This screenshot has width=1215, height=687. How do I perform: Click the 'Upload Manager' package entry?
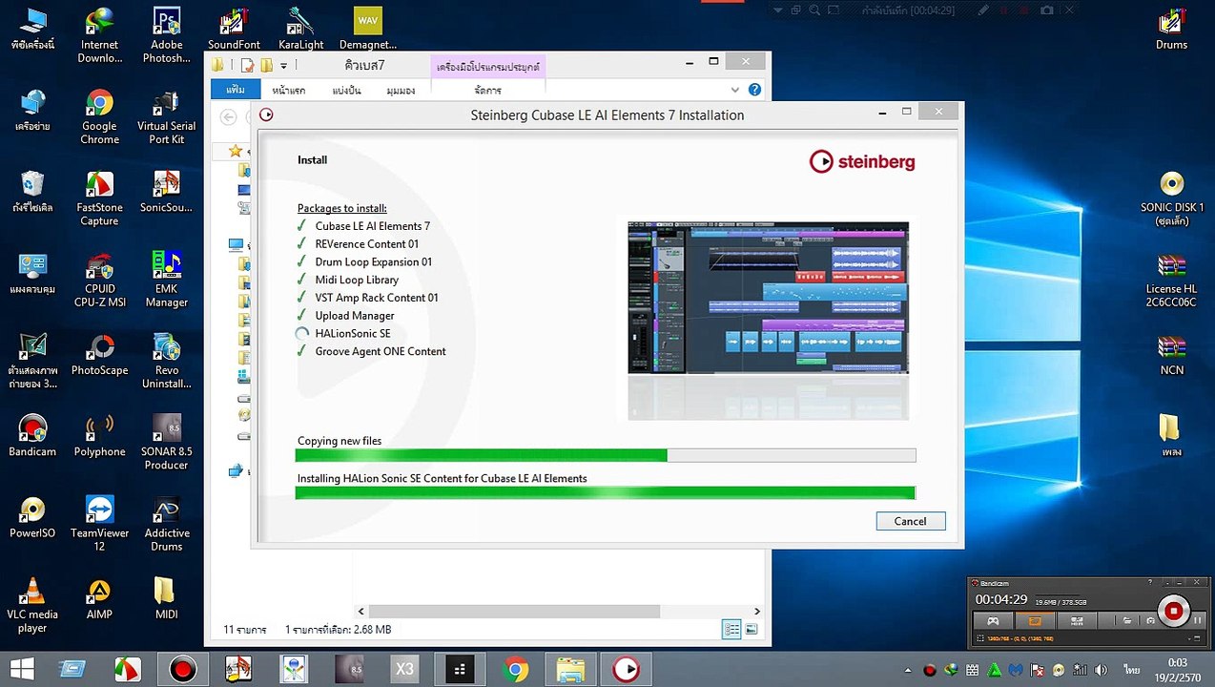point(355,316)
